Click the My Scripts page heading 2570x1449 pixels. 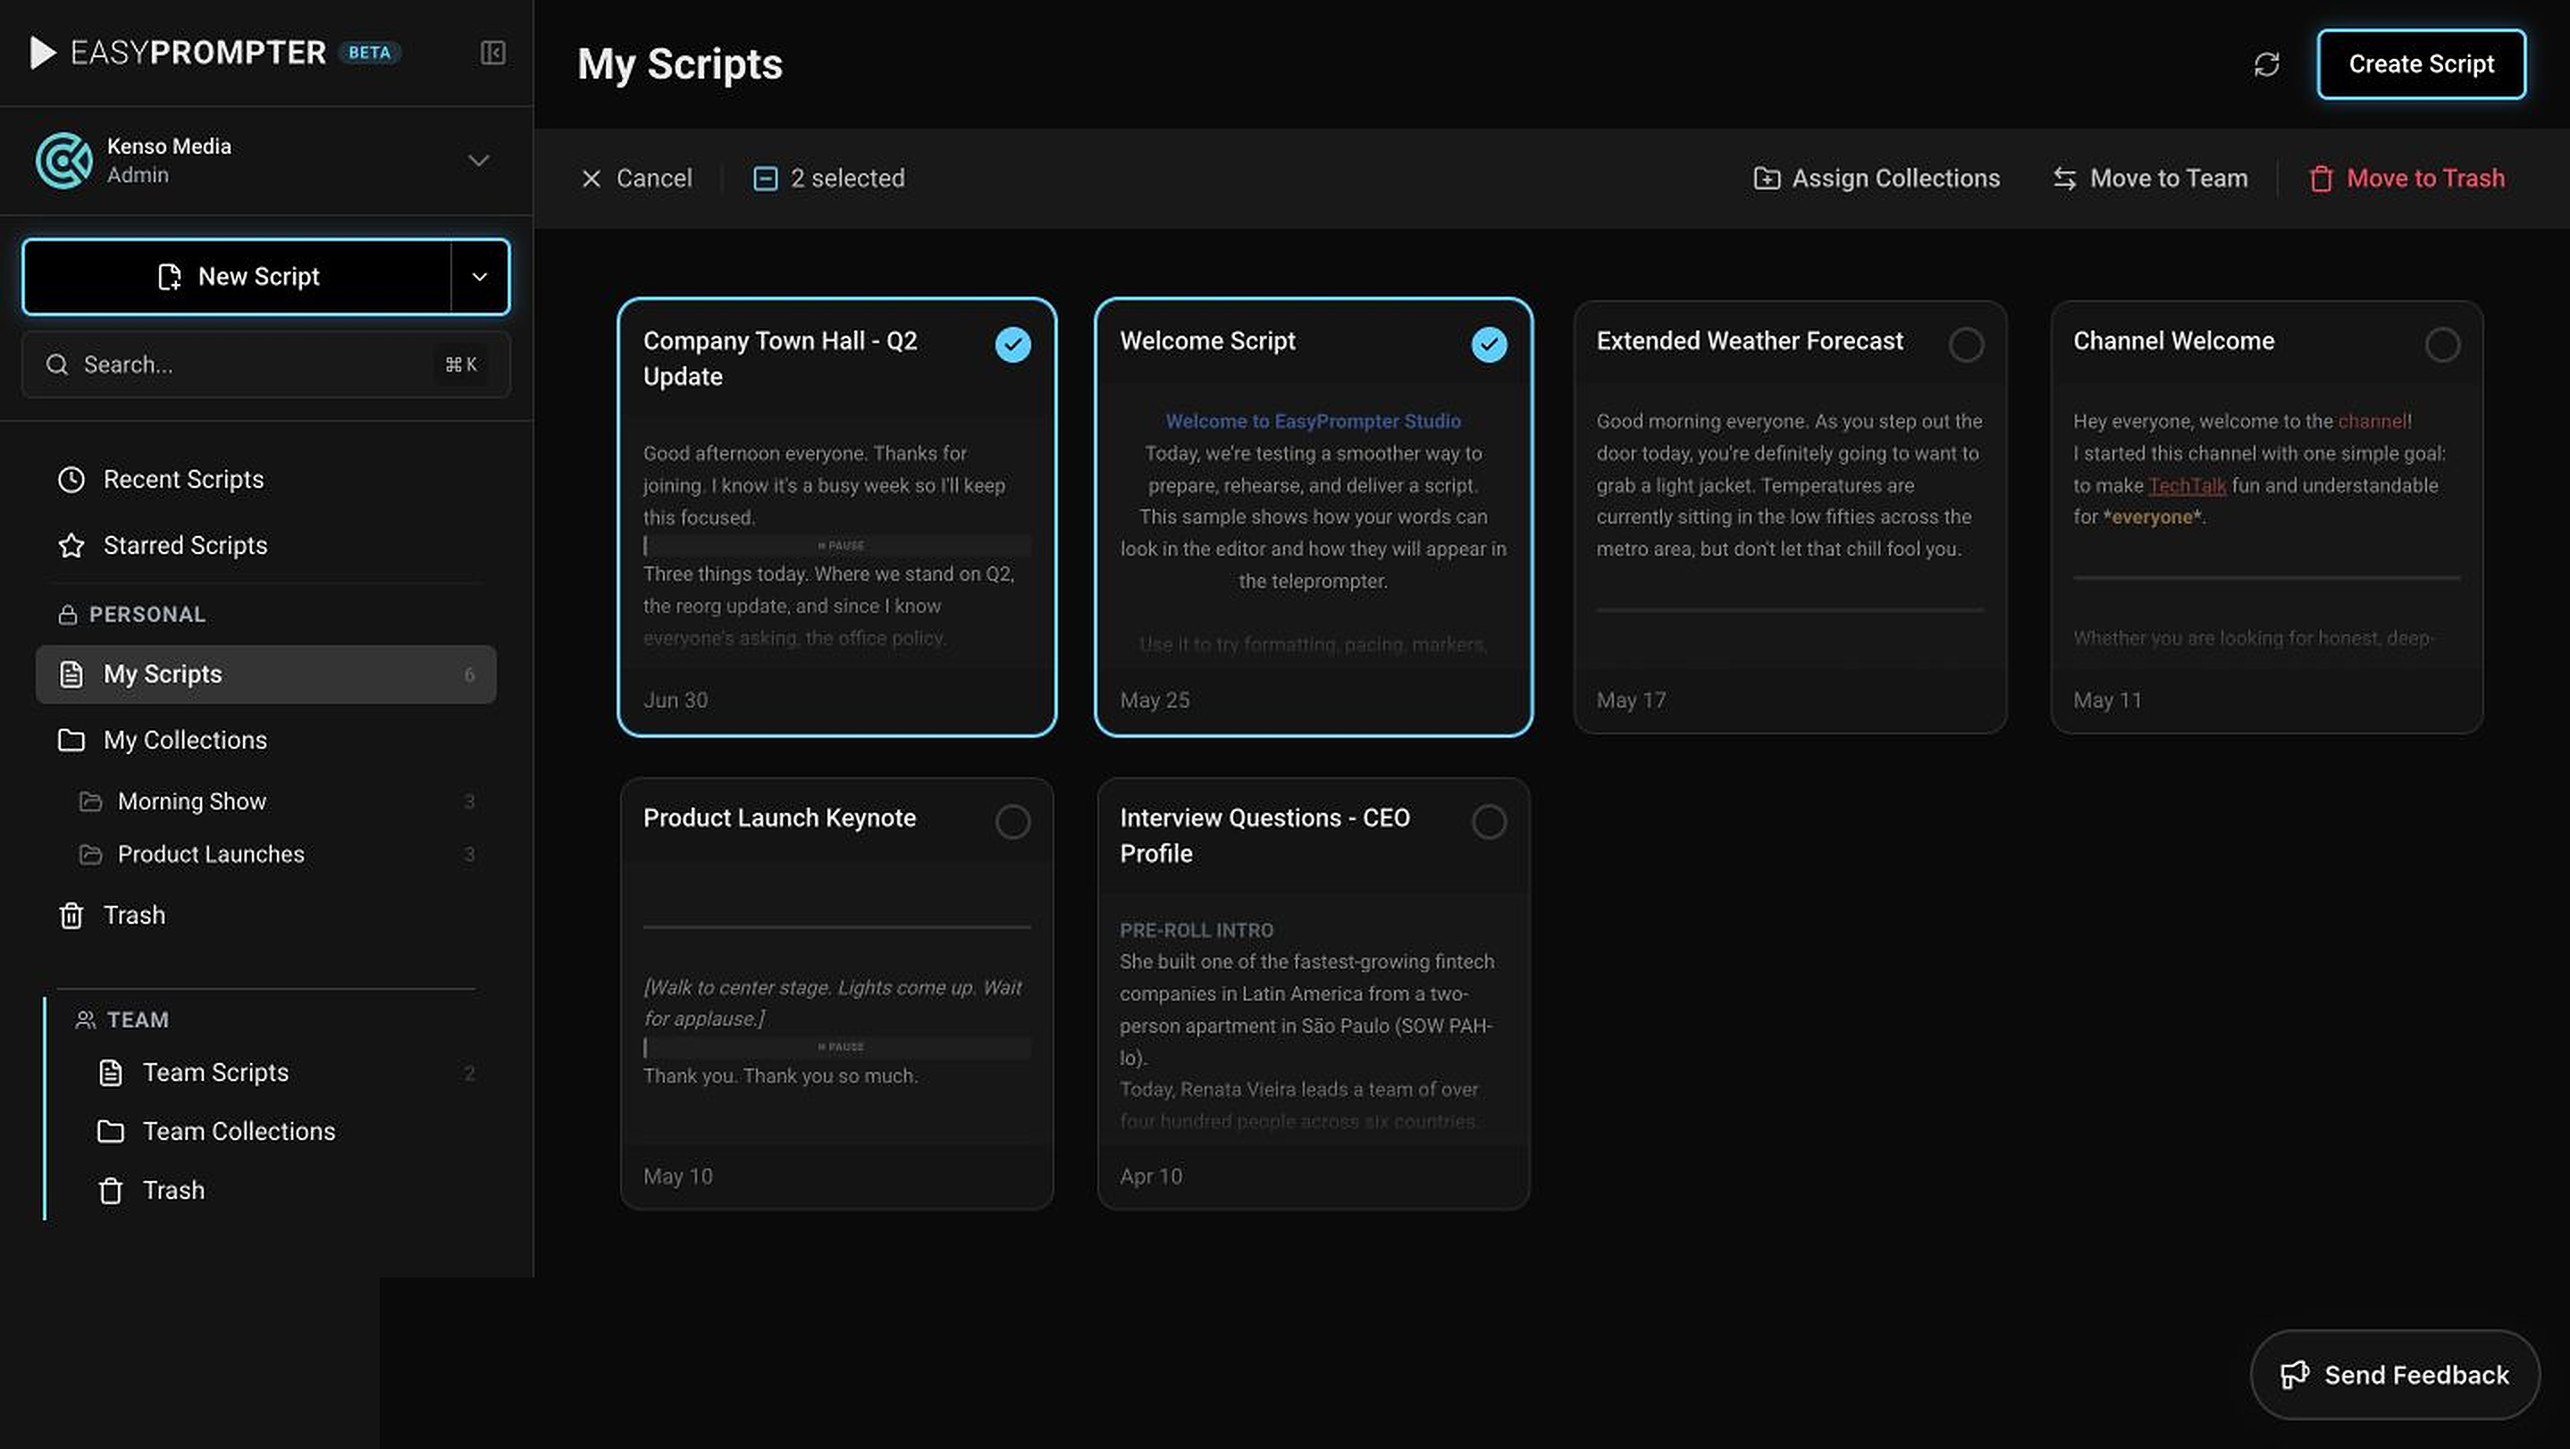679,65
